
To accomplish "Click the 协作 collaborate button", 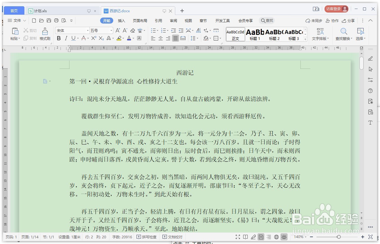I will pos(332,21).
